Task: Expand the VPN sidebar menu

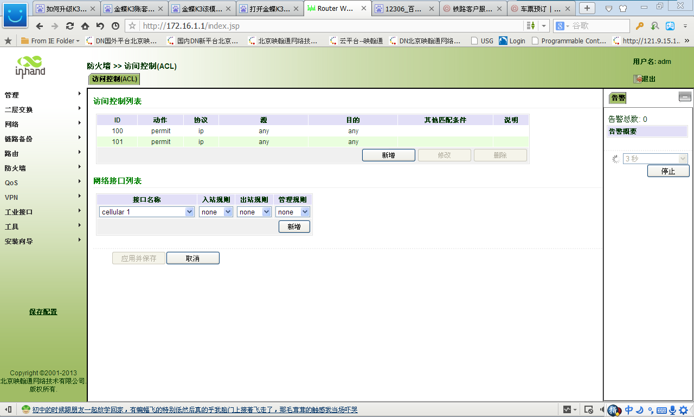Action: (43, 197)
